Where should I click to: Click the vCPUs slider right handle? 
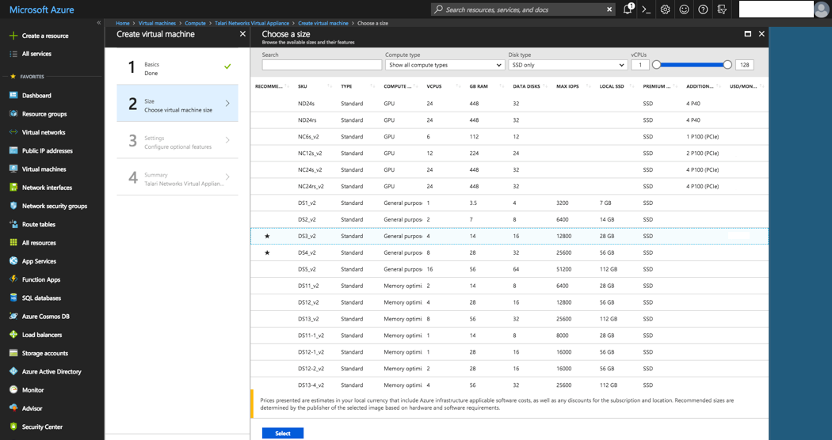[x=727, y=65]
